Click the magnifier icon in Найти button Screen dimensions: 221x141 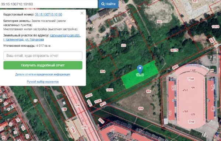click(x=103, y=4)
